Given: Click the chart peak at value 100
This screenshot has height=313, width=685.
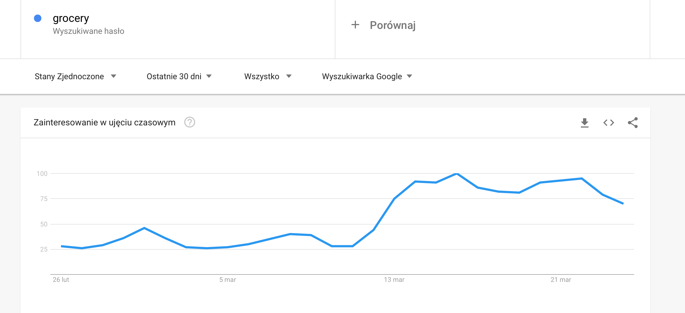Looking at the screenshot, I should [x=456, y=173].
